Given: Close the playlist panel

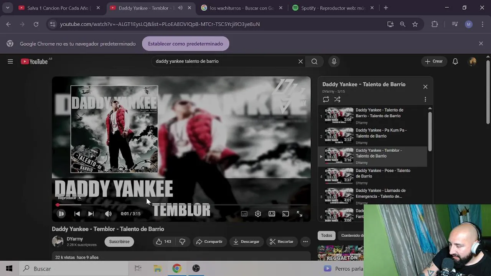Looking at the screenshot, I should pyautogui.click(x=425, y=87).
